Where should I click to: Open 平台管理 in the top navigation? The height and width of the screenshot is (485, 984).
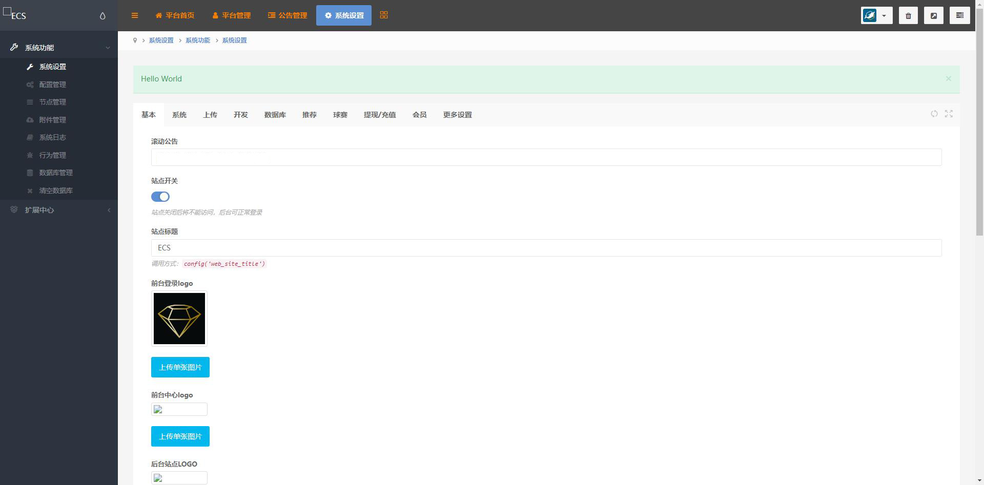pyautogui.click(x=232, y=15)
